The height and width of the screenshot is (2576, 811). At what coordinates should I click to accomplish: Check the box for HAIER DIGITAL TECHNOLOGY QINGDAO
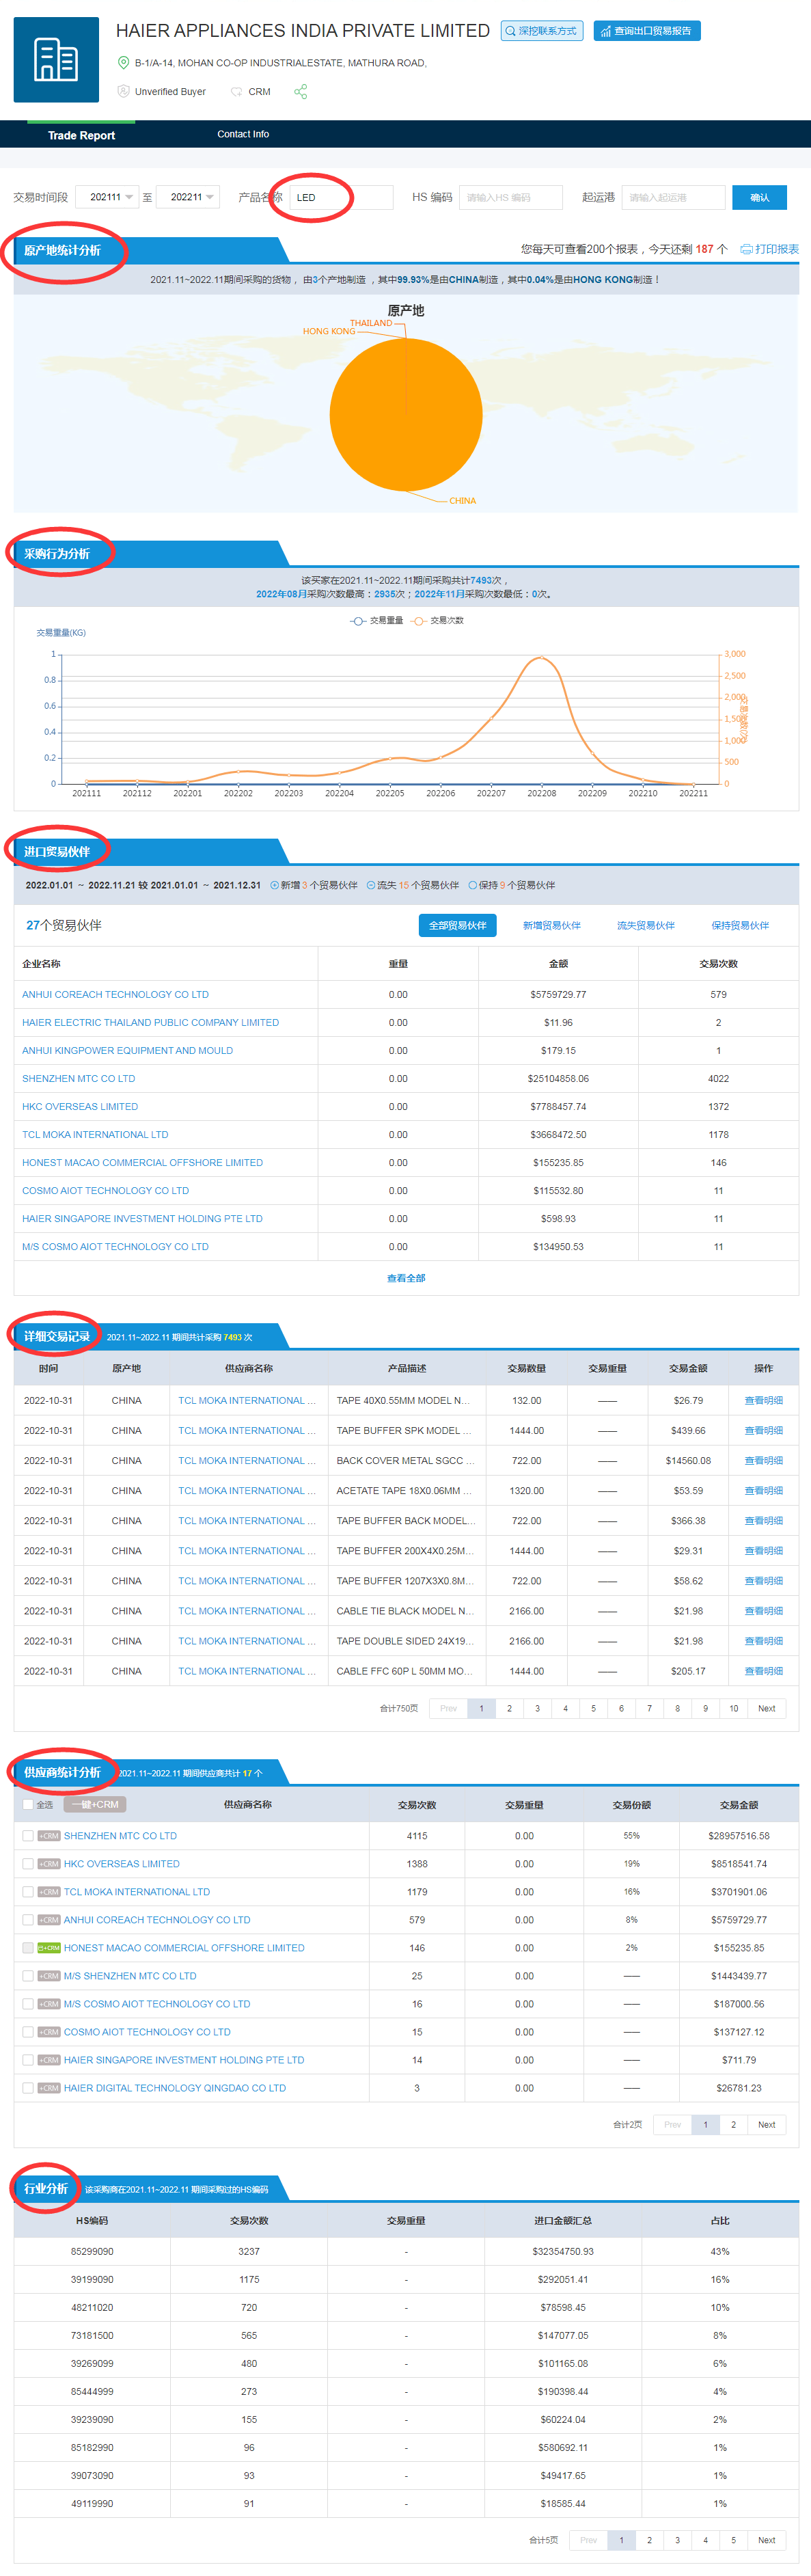(28, 2088)
